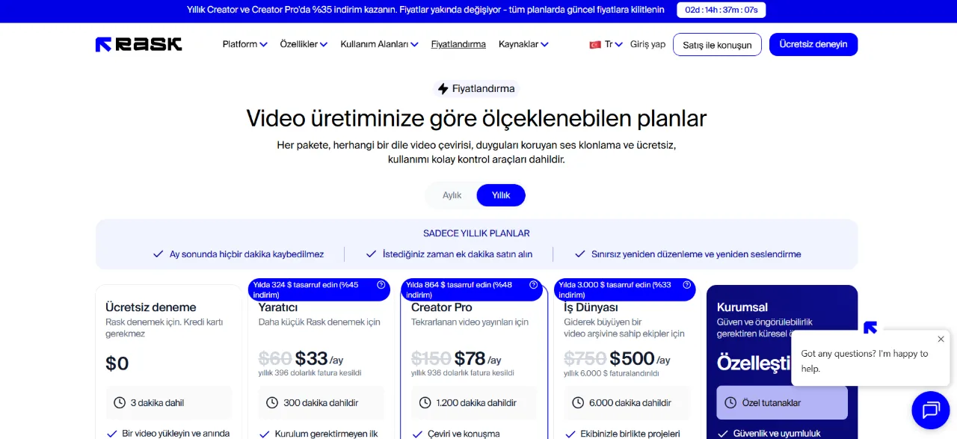
Task: Select the 'Ücretsiz deneme' plan title
Action: point(151,307)
